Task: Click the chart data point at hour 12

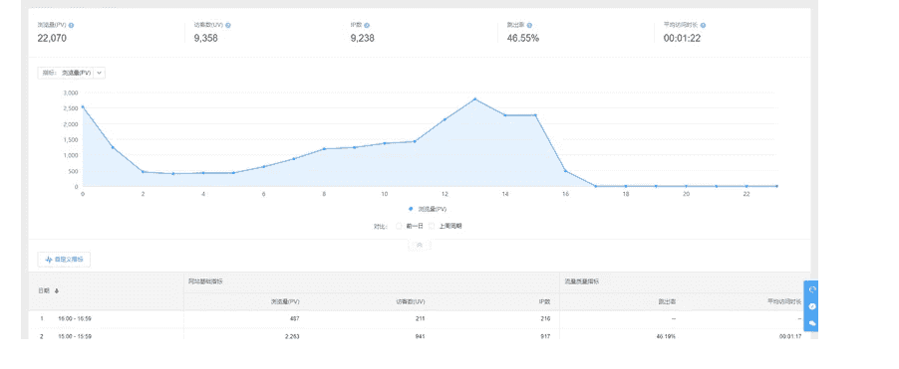Action: [x=445, y=119]
